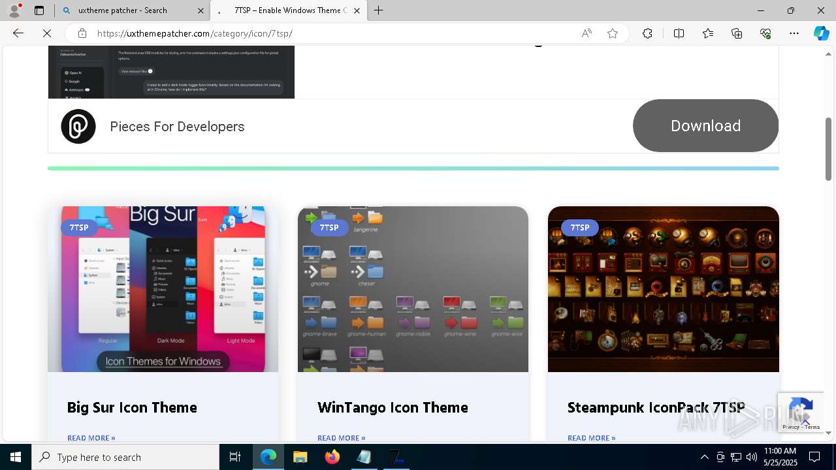Select 7TSP badge on Steampunk card
Viewport: 836px width, 470px height.
580,228
